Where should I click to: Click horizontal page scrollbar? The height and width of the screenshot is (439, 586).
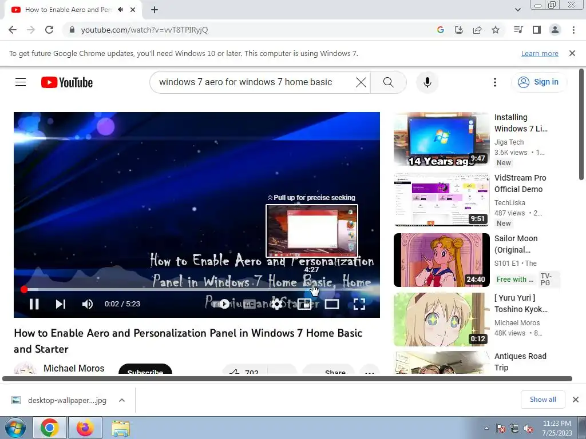[x=287, y=378]
